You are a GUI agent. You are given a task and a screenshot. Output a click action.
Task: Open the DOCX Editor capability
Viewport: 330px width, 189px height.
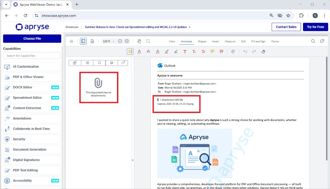click(x=32, y=87)
